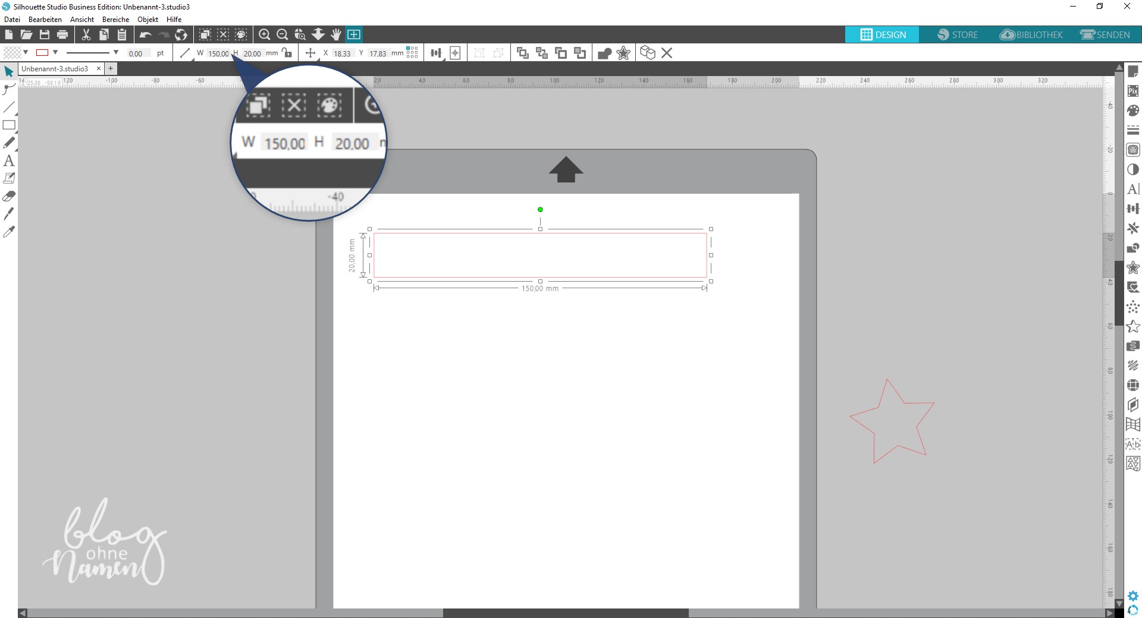The image size is (1142, 618).
Task: Click the Cut scissors icon
Action: (x=86, y=34)
